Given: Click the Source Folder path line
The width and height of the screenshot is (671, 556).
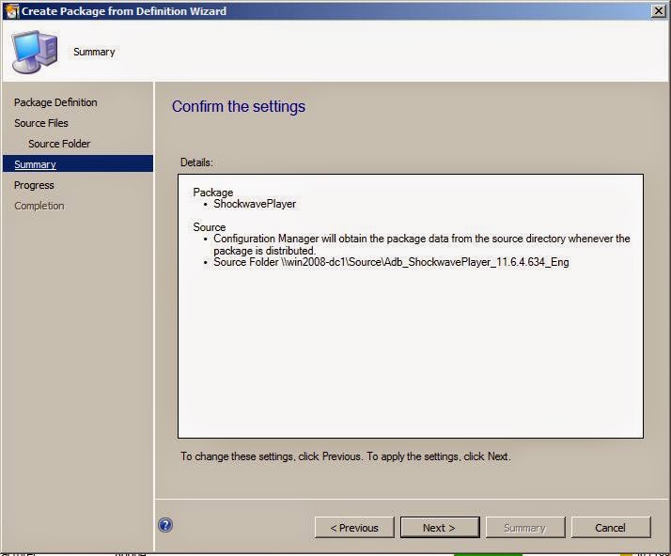Looking at the screenshot, I should click(x=391, y=262).
